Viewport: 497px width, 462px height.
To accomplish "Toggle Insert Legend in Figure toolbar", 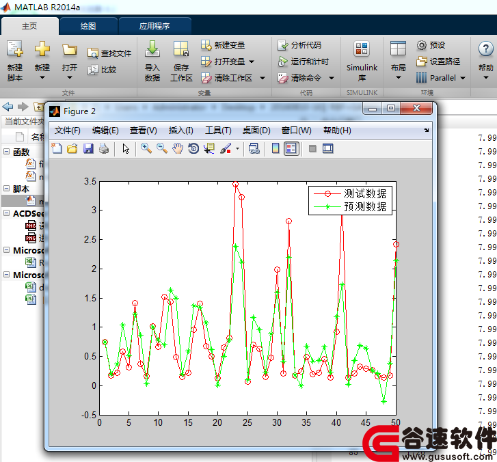I will tap(291, 148).
